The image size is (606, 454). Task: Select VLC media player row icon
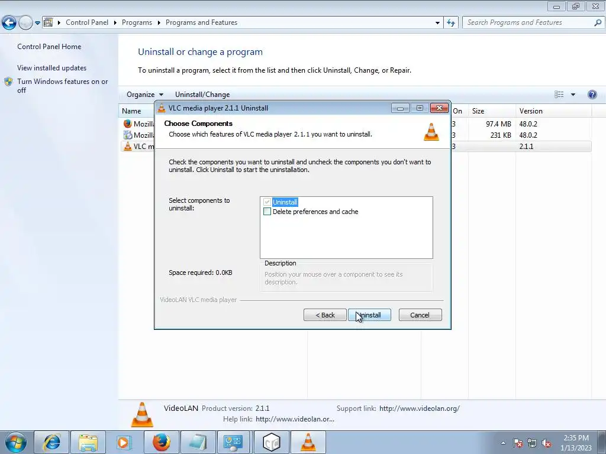tap(128, 147)
